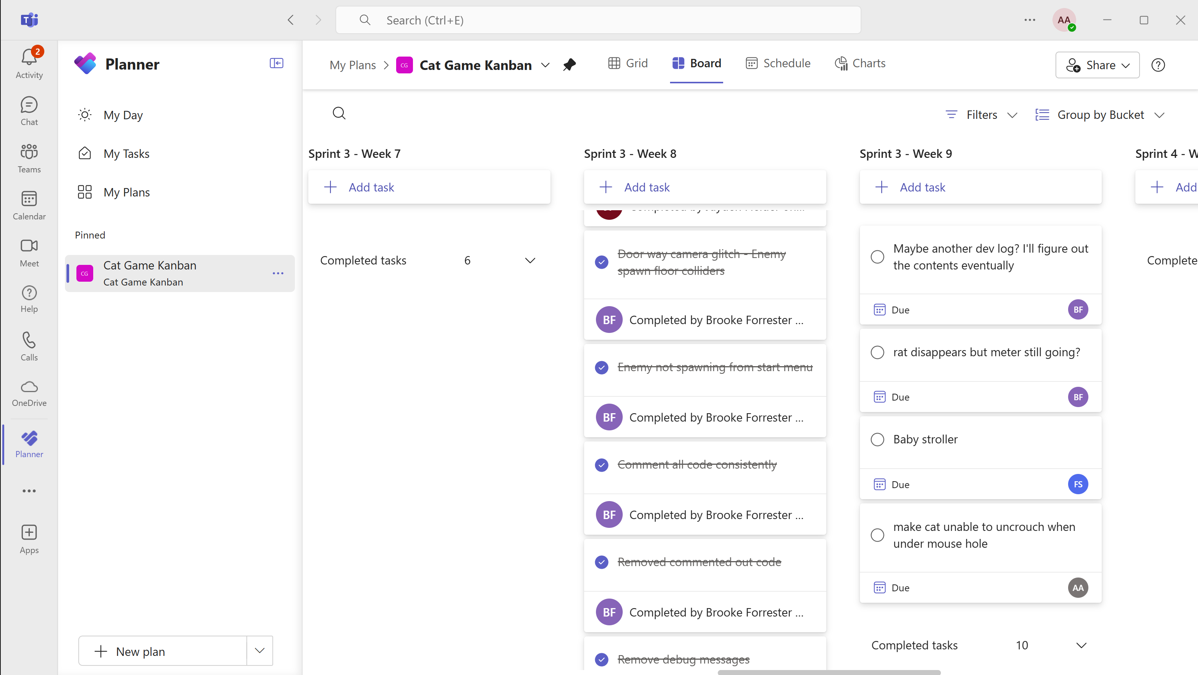
Task: Switch to the Charts view tab
Action: point(860,63)
